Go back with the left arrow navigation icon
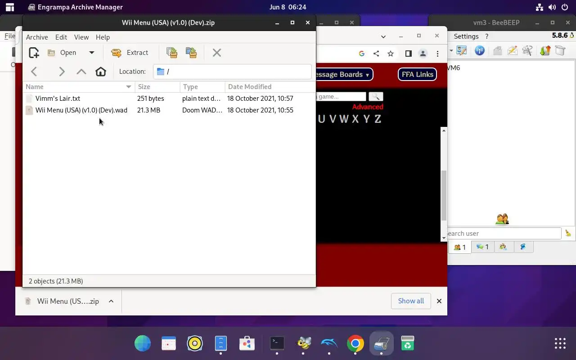The image size is (576, 360). pyautogui.click(x=34, y=72)
